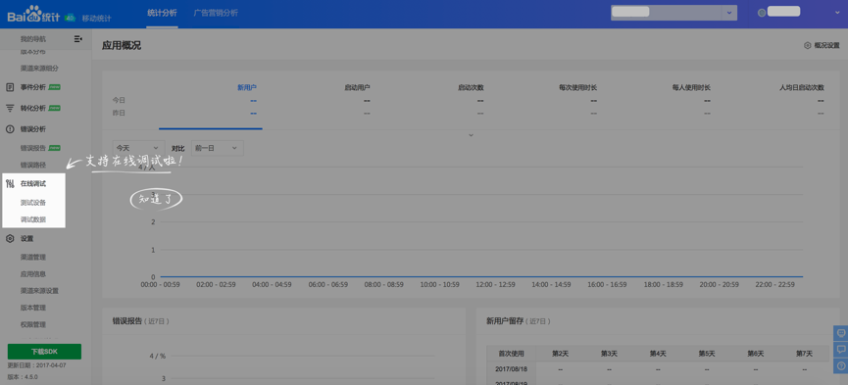Open 应用信息 under 设置
This screenshot has height=385, width=848.
(x=33, y=274)
